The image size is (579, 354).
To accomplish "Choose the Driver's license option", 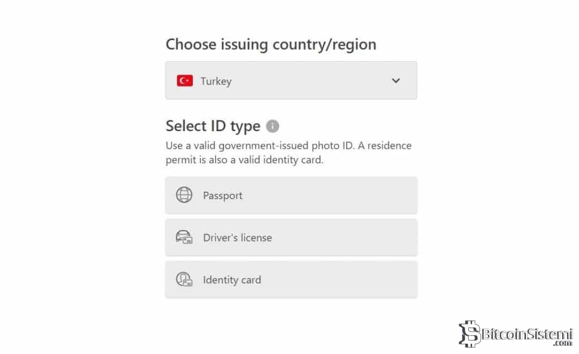I will pos(291,238).
